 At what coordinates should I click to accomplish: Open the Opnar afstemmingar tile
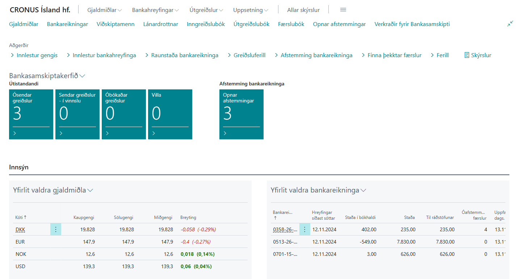coord(241,114)
